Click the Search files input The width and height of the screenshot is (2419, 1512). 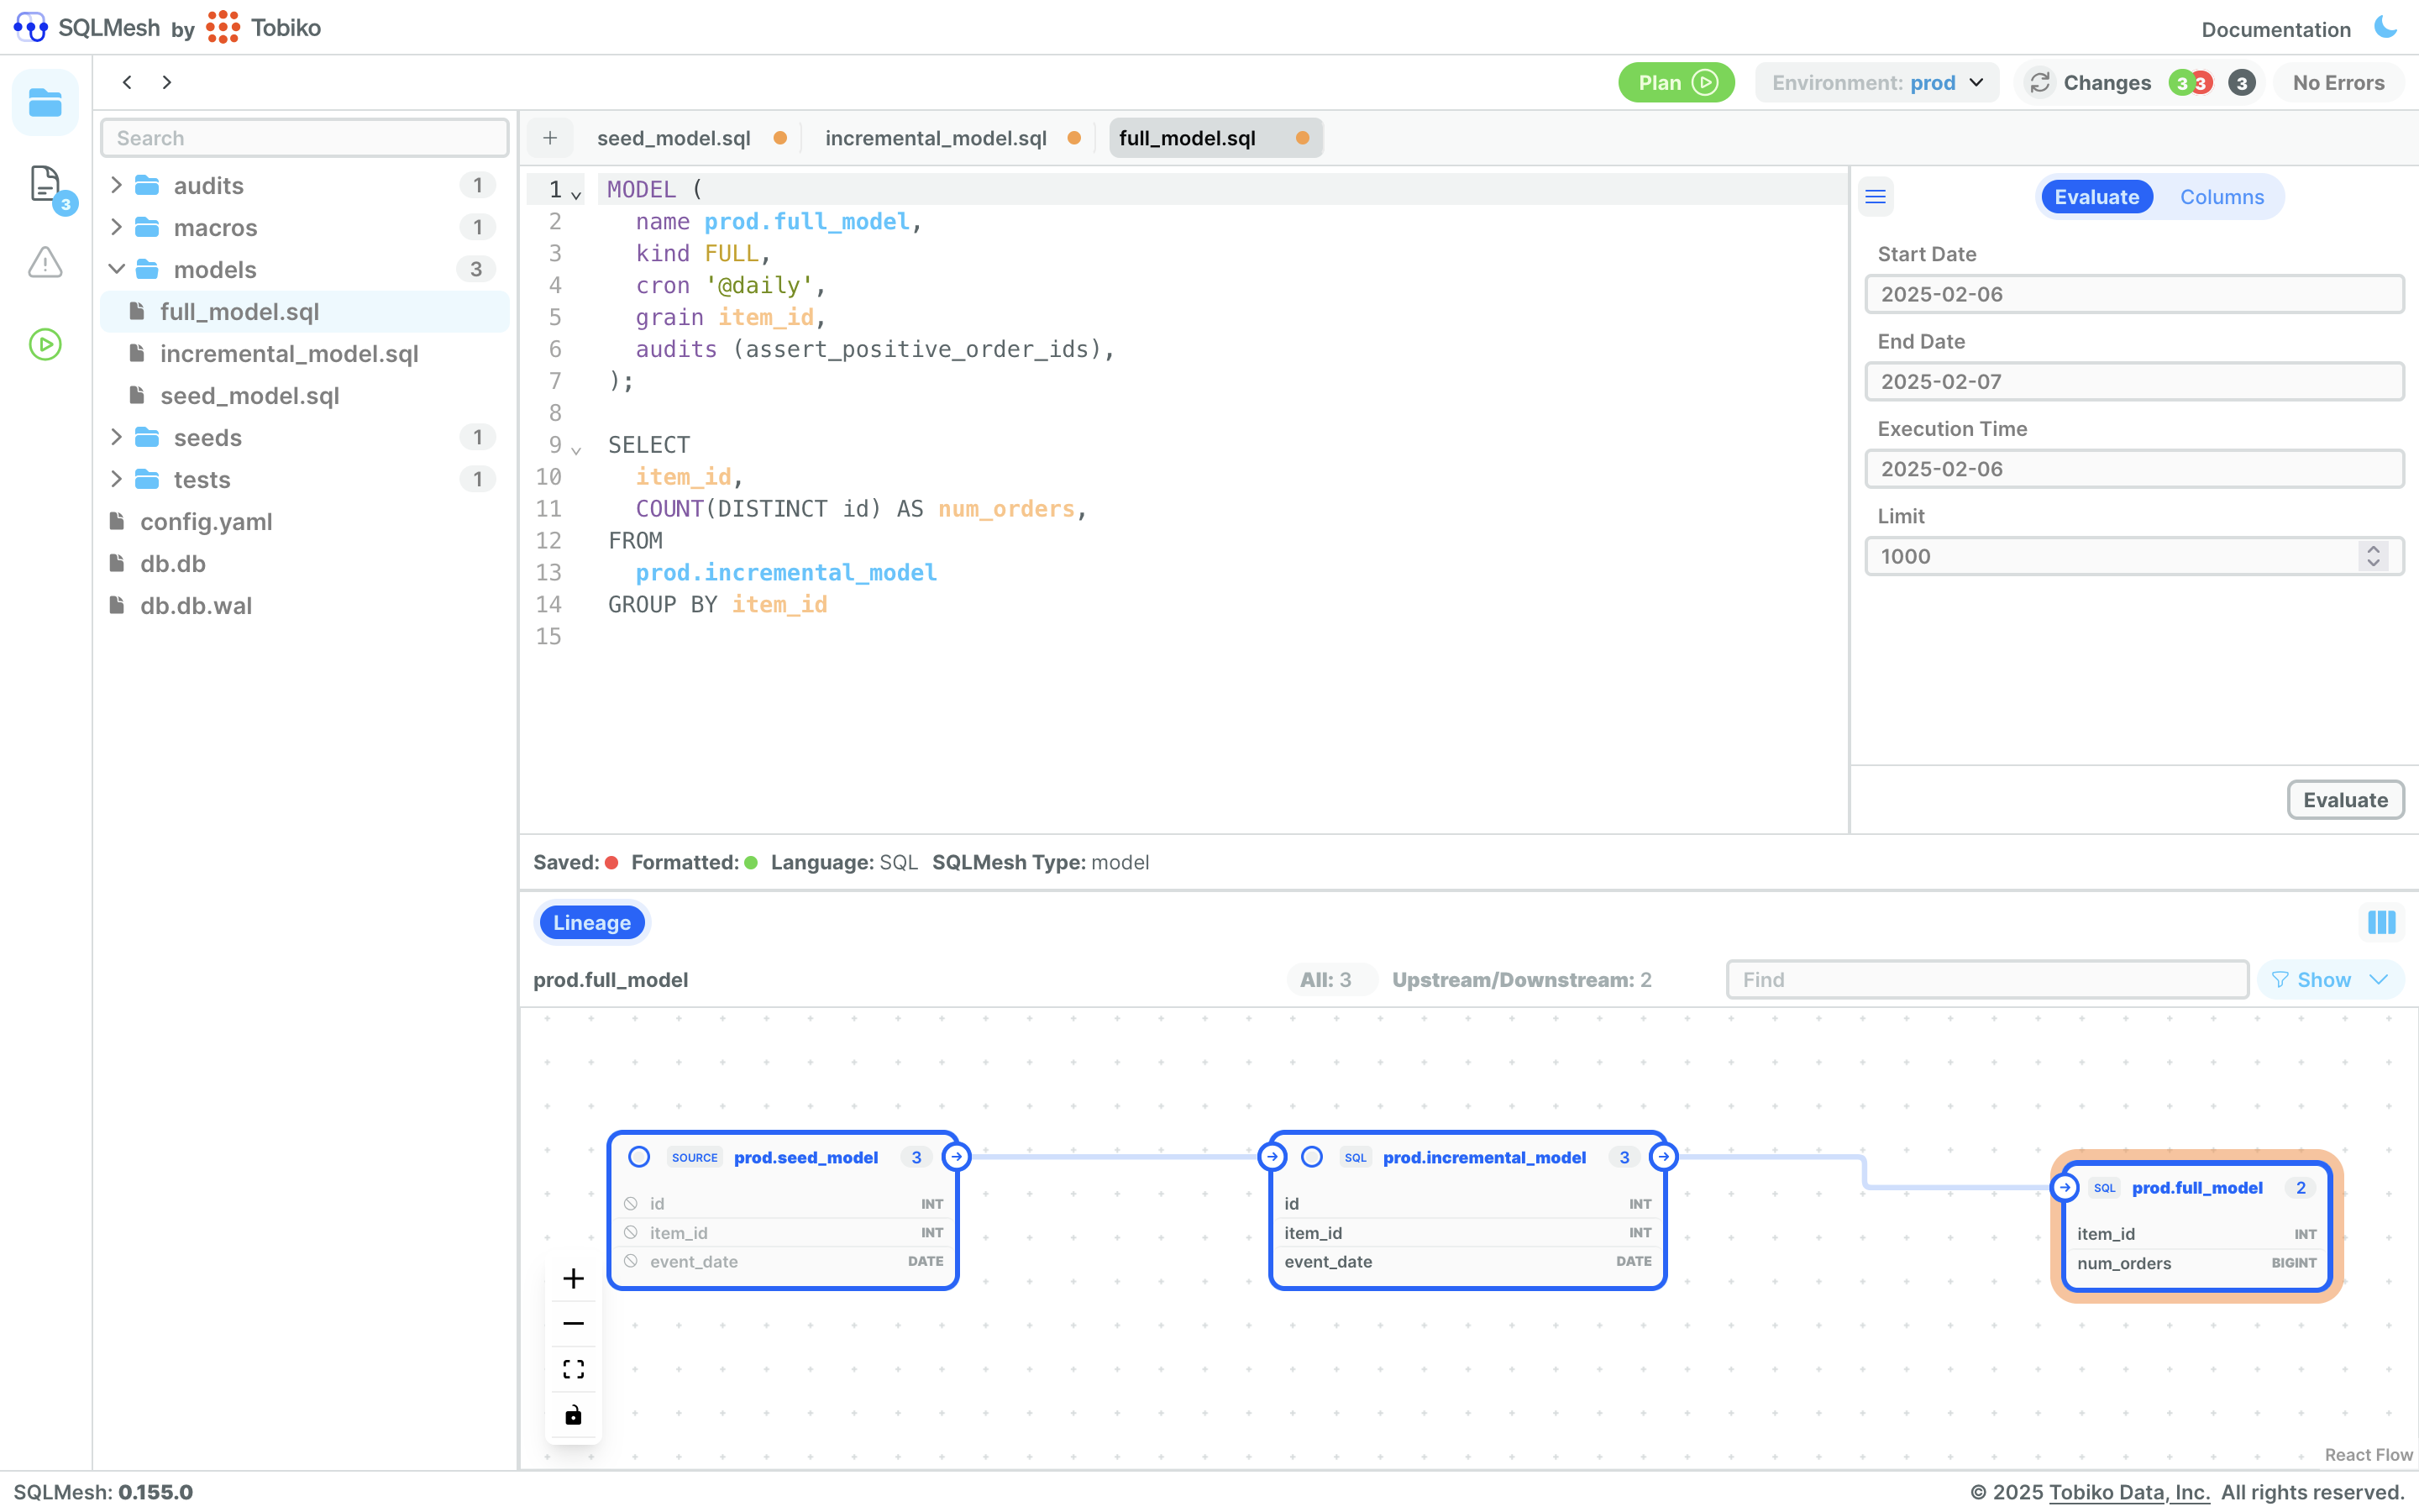coord(305,138)
